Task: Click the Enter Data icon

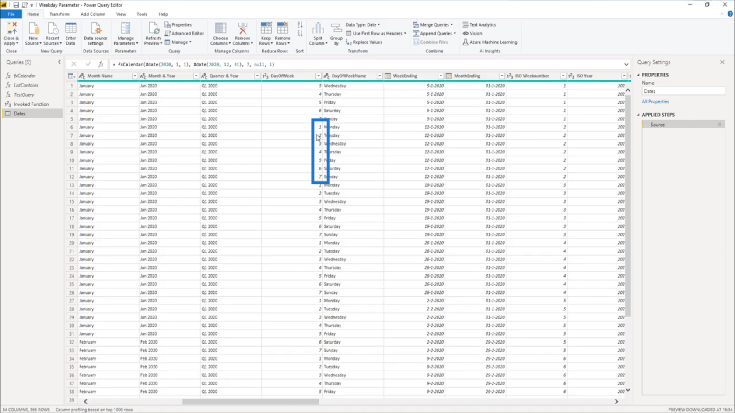Action: (x=70, y=29)
